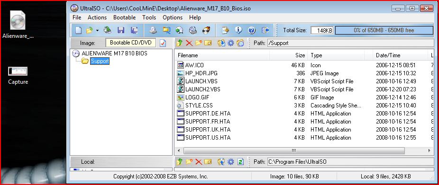Image resolution: width=439 pixels, height=185 pixels.
Task: Open the Bootable menu
Action: click(x=124, y=18)
